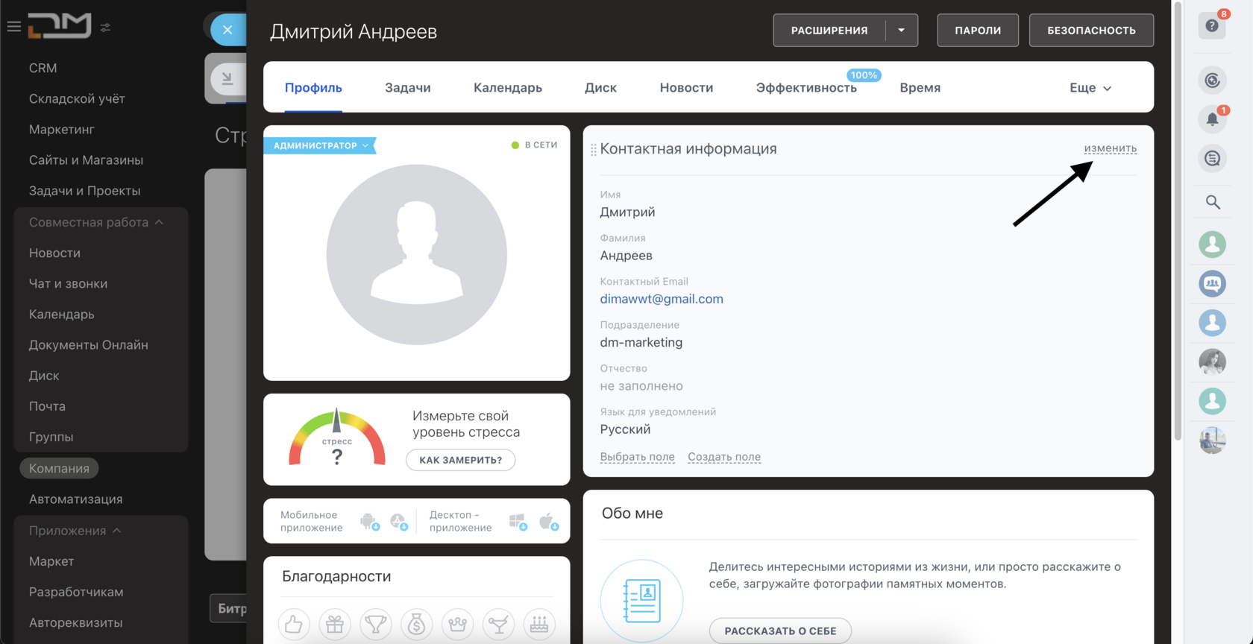Open Документы Онлайн menu item
This screenshot has width=1253, height=644.
coord(88,345)
